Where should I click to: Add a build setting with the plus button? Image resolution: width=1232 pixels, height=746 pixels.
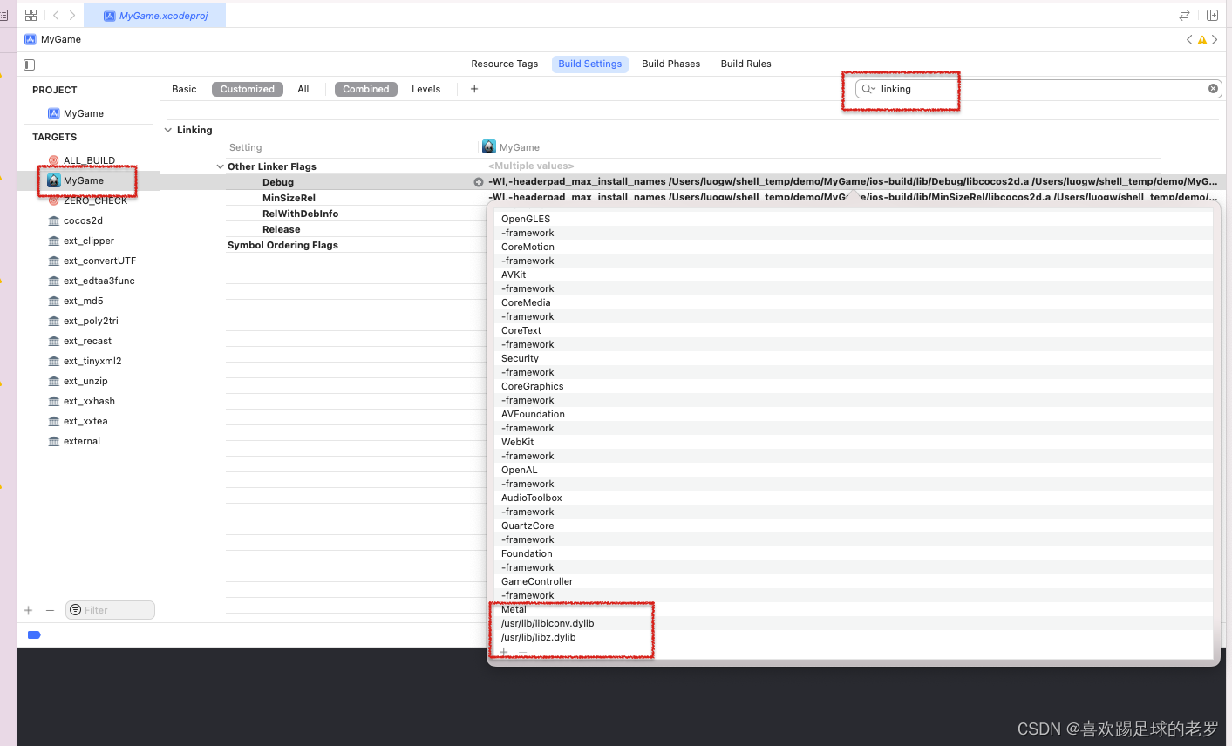pos(474,89)
